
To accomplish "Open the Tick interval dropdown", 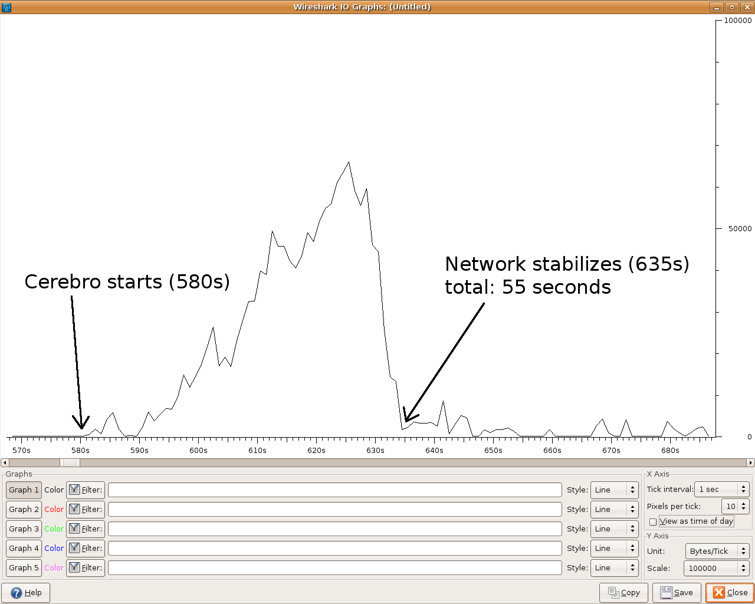I will click(721, 489).
